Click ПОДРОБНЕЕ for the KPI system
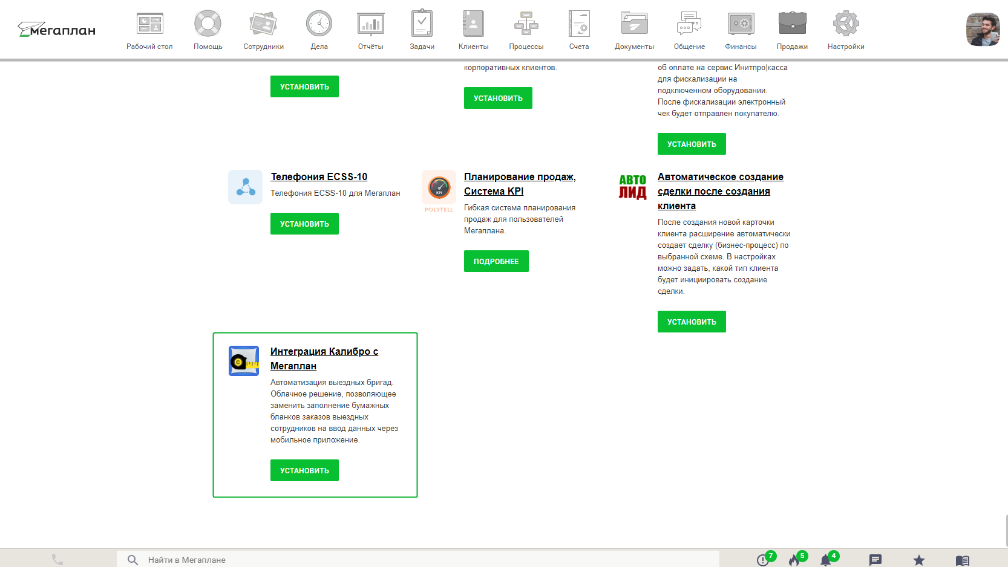The image size is (1008, 567). [x=496, y=261]
